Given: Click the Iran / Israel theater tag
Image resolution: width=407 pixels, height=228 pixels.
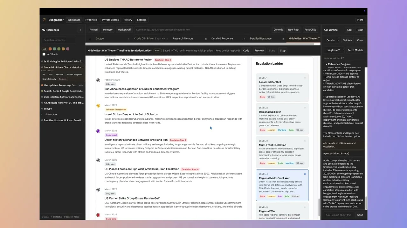Looking at the screenshot, I should 111,135.
